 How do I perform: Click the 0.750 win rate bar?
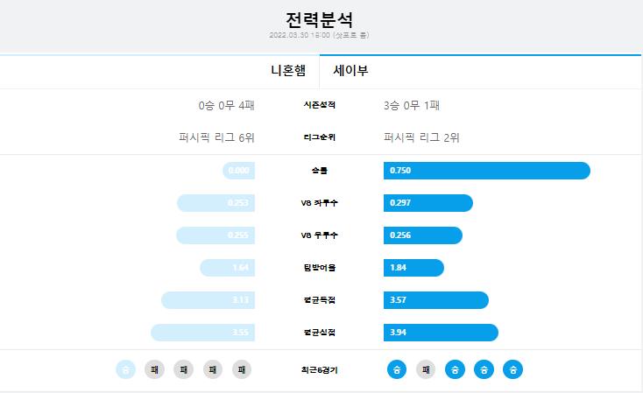coord(487,171)
